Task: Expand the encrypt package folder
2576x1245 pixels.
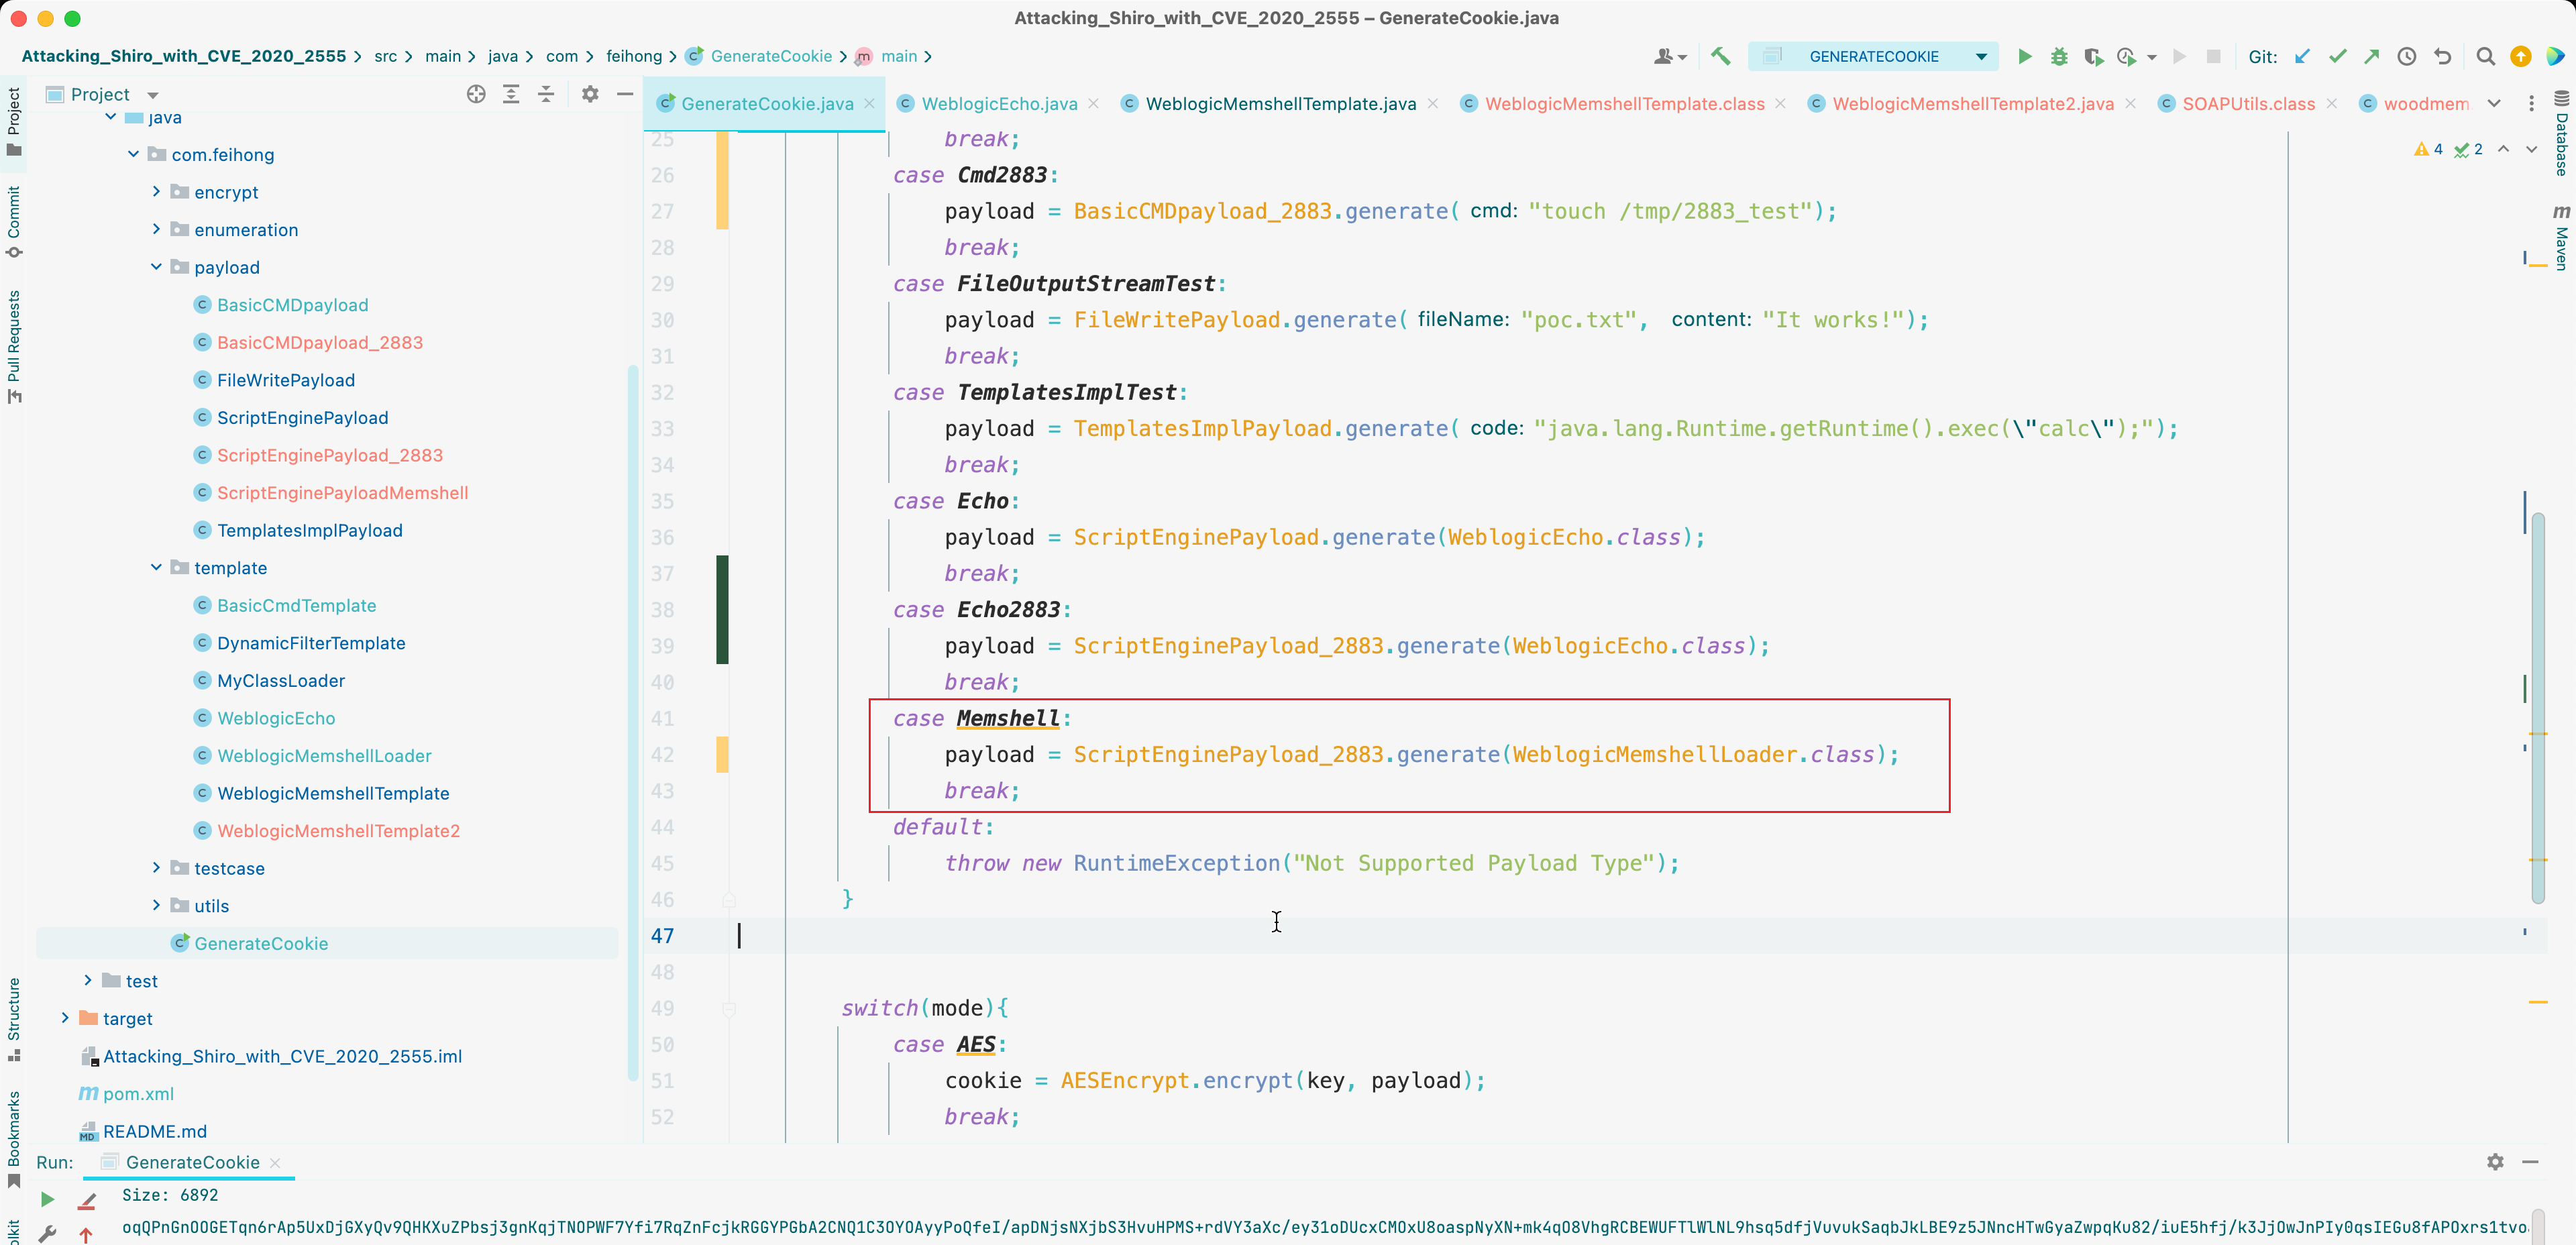Action: pos(156,192)
